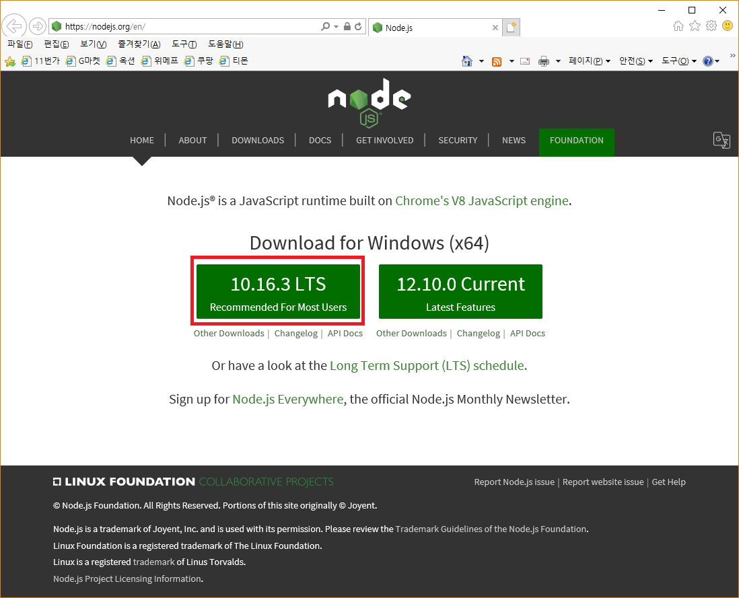Screen dimensions: 739x598
Task: Click the command bar Home icon
Action: pyautogui.click(x=467, y=61)
